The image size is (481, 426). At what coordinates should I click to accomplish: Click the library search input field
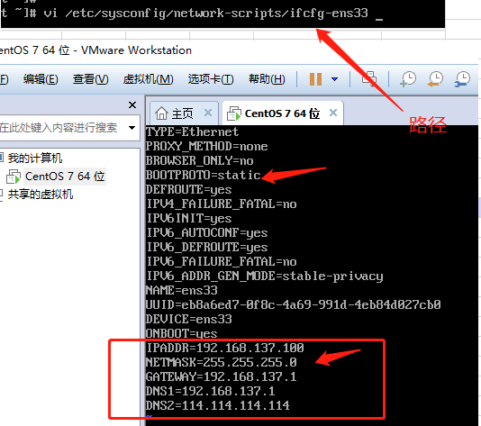tap(63, 128)
